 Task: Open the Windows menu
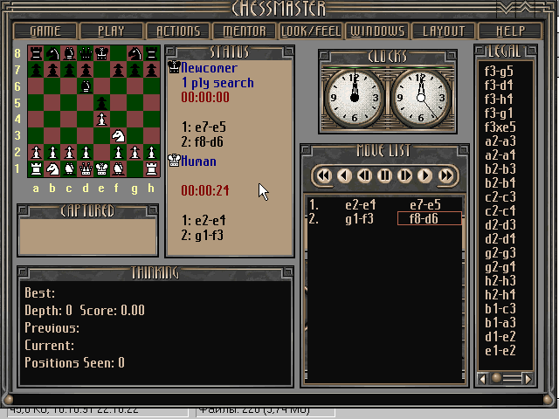point(377,31)
